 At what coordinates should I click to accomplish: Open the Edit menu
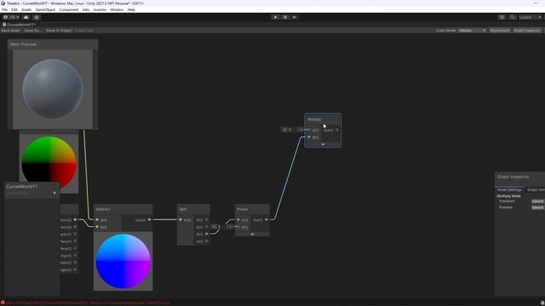tap(14, 9)
